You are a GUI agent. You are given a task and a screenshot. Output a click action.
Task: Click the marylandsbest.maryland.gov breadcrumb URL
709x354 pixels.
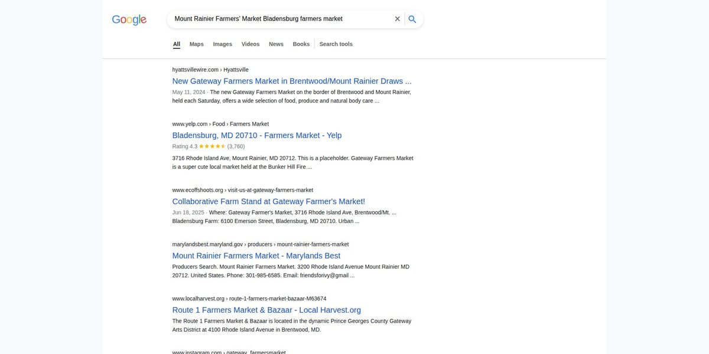click(x=261, y=244)
